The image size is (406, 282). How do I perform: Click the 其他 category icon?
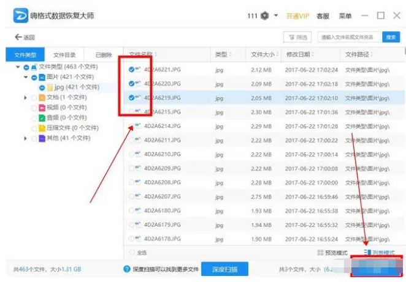pyautogui.click(x=42, y=138)
